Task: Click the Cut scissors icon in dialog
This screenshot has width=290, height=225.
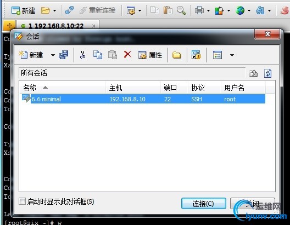Action: 82,55
